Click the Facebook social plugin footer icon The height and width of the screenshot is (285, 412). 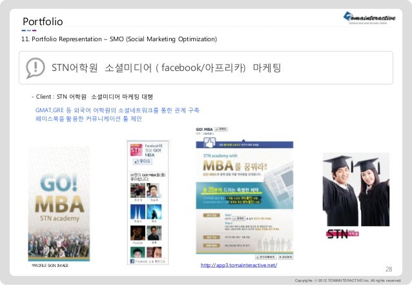coord(132,261)
